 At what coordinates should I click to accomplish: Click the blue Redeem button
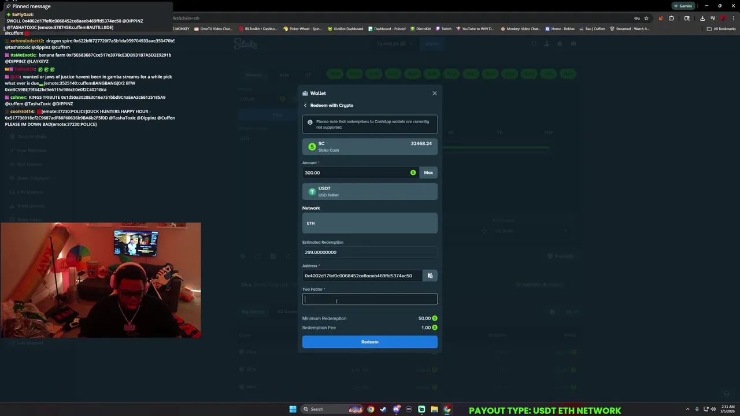pyautogui.click(x=369, y=341)
